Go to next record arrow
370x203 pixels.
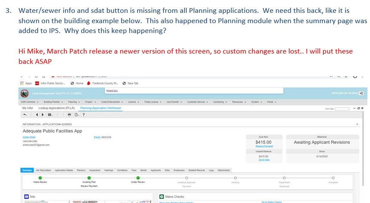click(x=43, y=115)
